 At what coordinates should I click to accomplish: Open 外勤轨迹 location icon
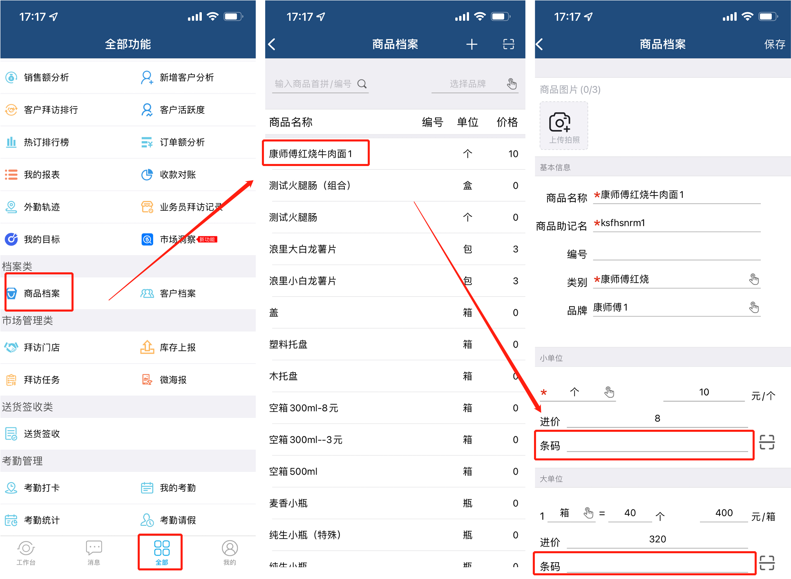click(x=11, y=207)
